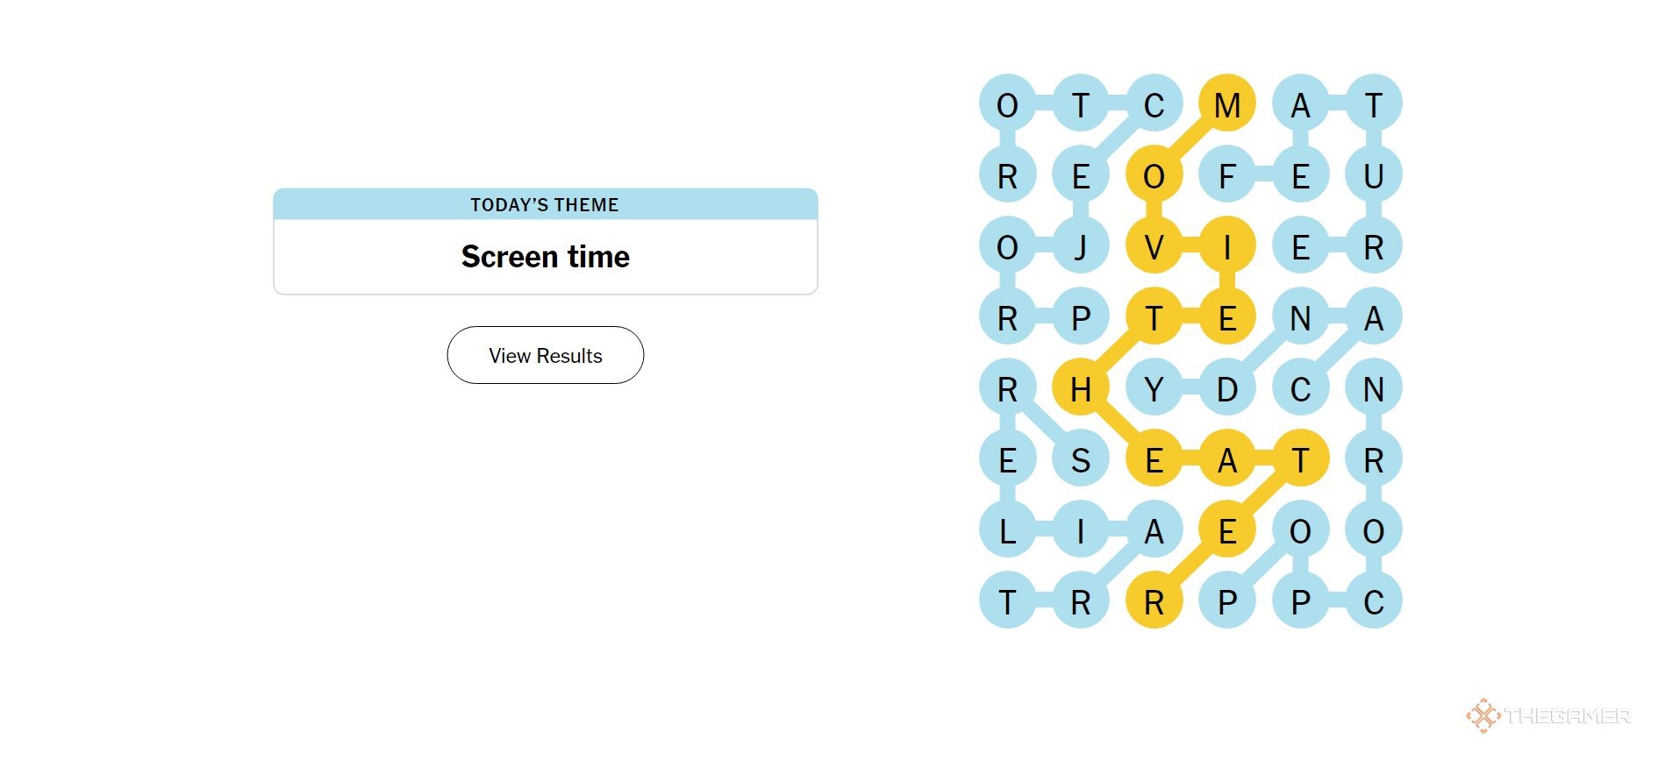
Task: Select the yellow R letter tile
Action: pos(1154,601)
